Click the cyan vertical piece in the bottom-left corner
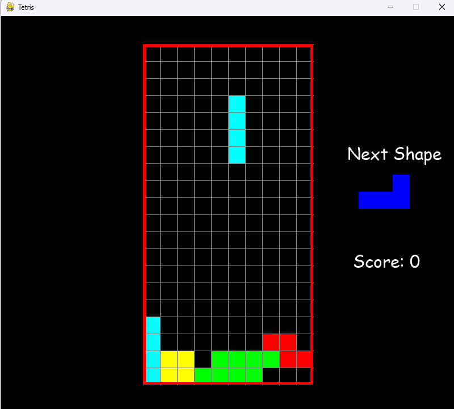Image resolution: width=454 pixels, height=409 pixels. (153, 349)
